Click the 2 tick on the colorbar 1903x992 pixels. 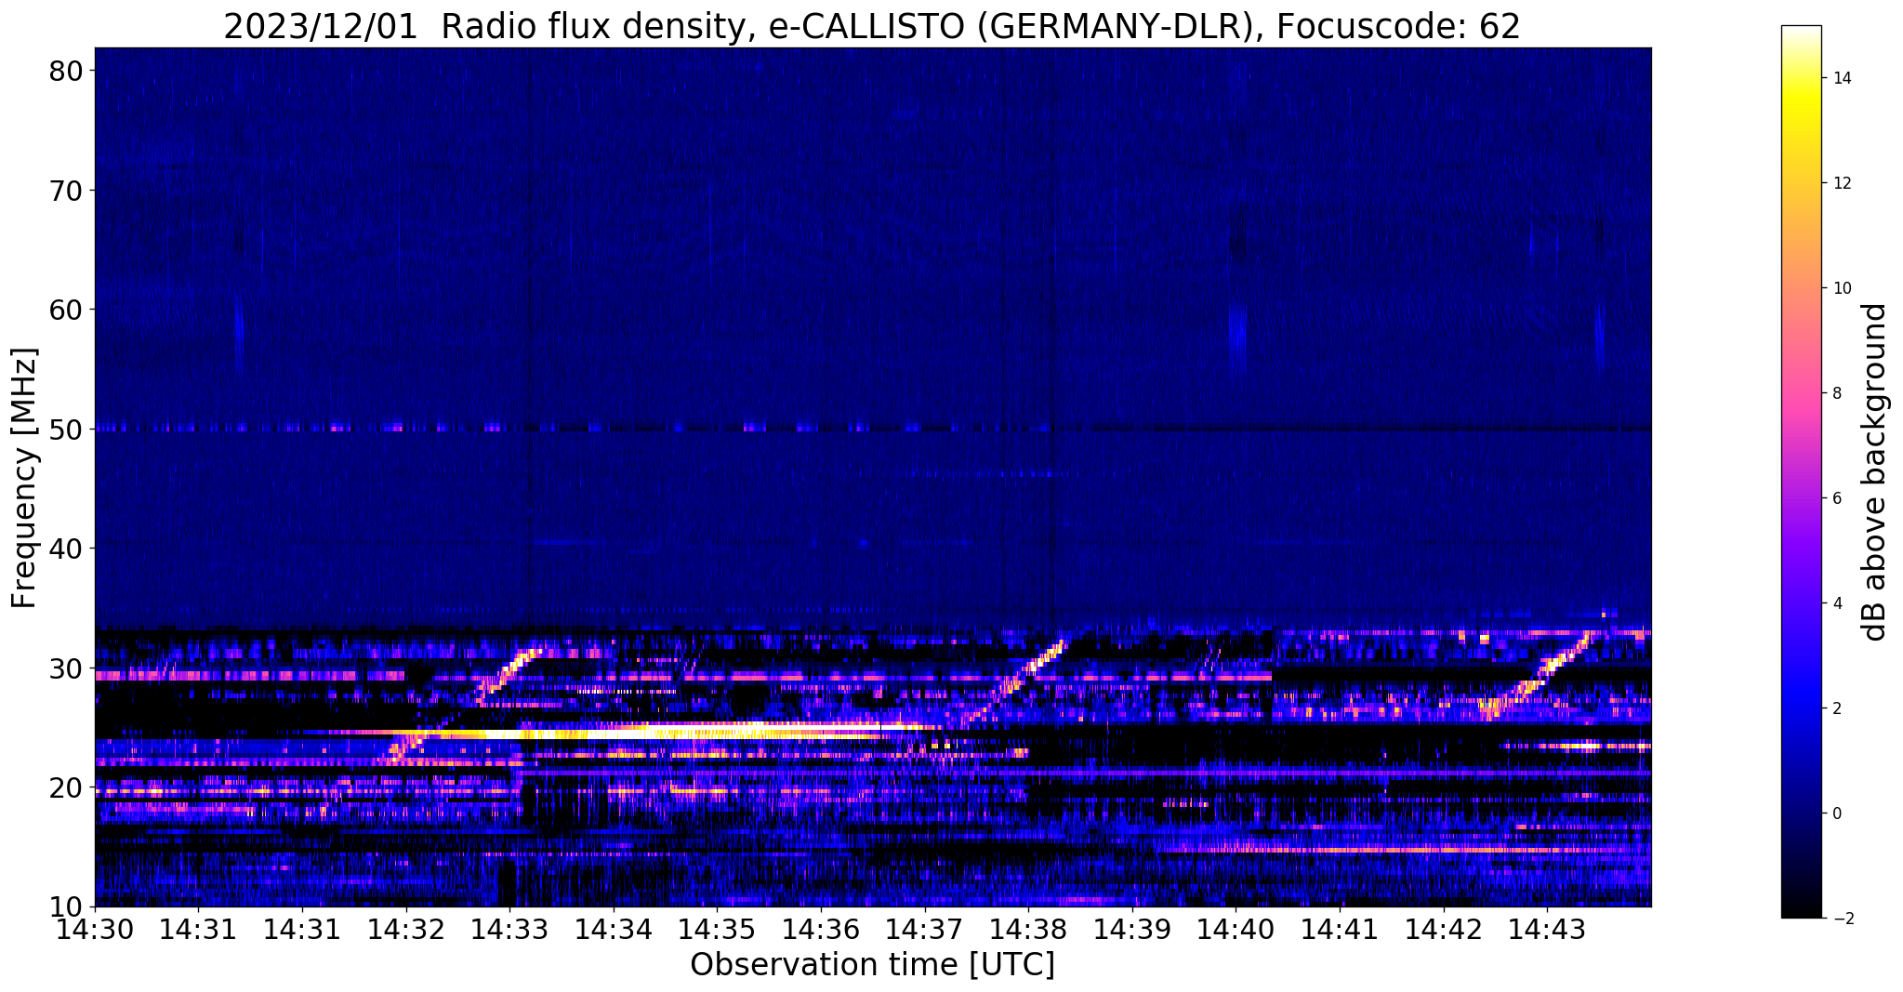coord(1837,708)
